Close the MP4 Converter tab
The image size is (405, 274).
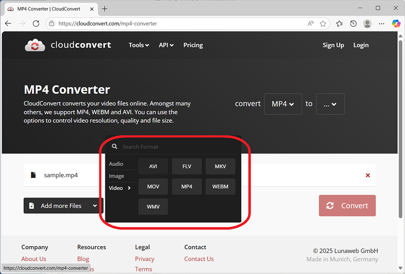[92, 9]
